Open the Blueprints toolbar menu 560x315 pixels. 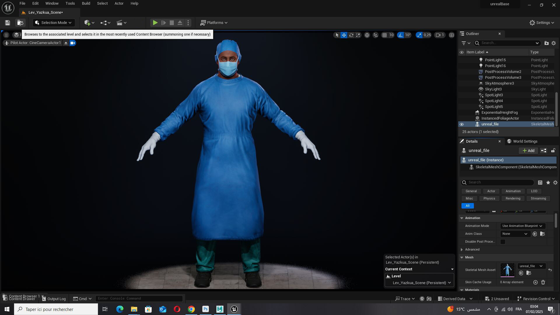105,23
